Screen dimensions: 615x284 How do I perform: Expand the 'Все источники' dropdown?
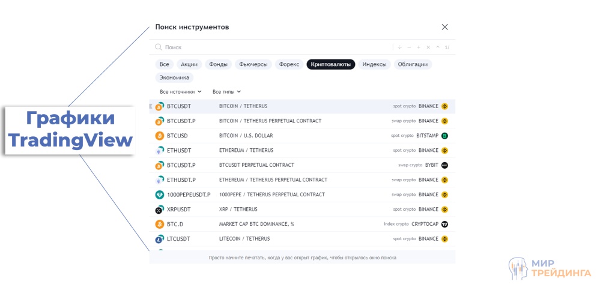pos(181,92)
